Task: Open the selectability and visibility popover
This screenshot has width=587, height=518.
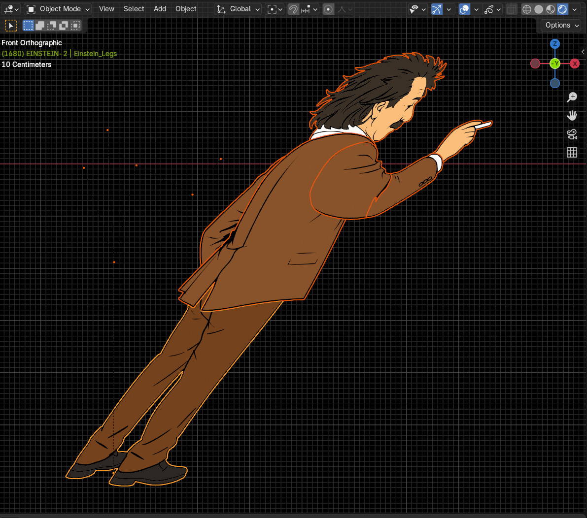Action: pos(417,9)
